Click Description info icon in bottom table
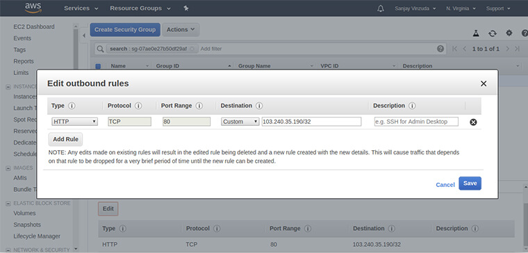Screen dimensions: 528x253 pos(475,229)
